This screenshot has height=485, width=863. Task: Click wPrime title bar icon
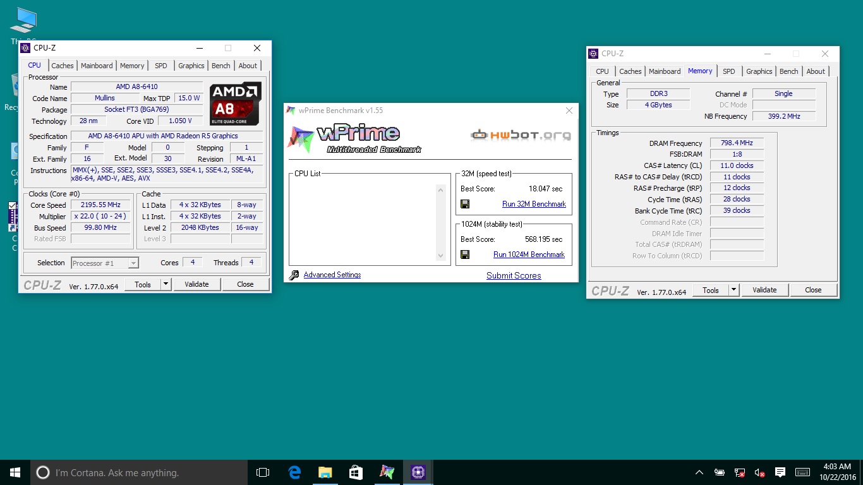click(291, 111)
